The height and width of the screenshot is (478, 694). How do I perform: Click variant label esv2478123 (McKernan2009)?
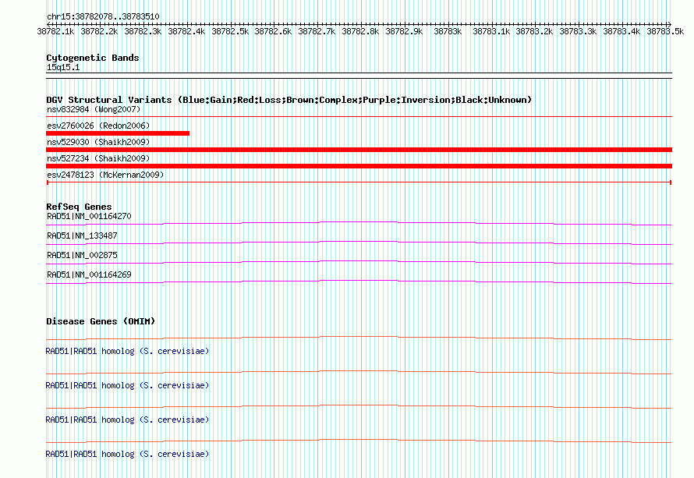coord(105,175)
